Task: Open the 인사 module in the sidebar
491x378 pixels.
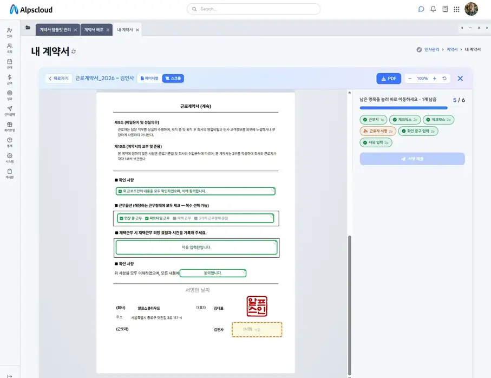Action: (x=10, y=32)
